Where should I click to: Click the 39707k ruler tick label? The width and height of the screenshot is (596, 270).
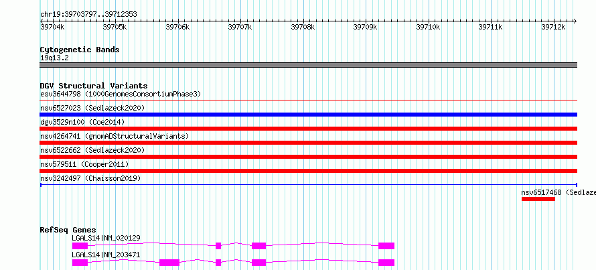tap(240, 27)
